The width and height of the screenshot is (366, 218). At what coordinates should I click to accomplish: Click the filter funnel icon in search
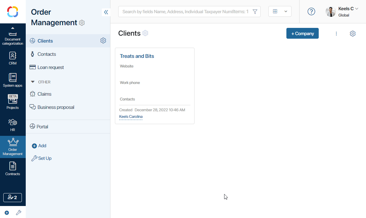(255, 12)
